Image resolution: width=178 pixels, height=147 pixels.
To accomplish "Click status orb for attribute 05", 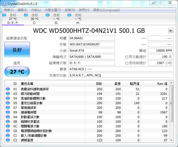I will pos(8,103).
